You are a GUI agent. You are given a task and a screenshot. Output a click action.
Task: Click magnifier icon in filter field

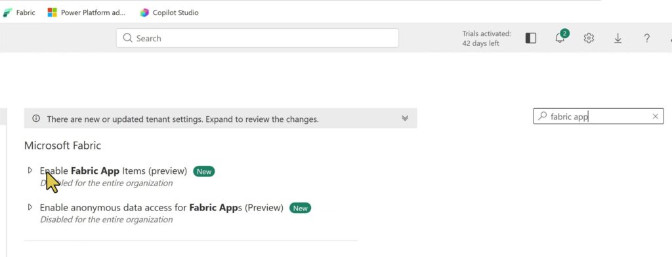pyautogui.click(x=543, y=115)
